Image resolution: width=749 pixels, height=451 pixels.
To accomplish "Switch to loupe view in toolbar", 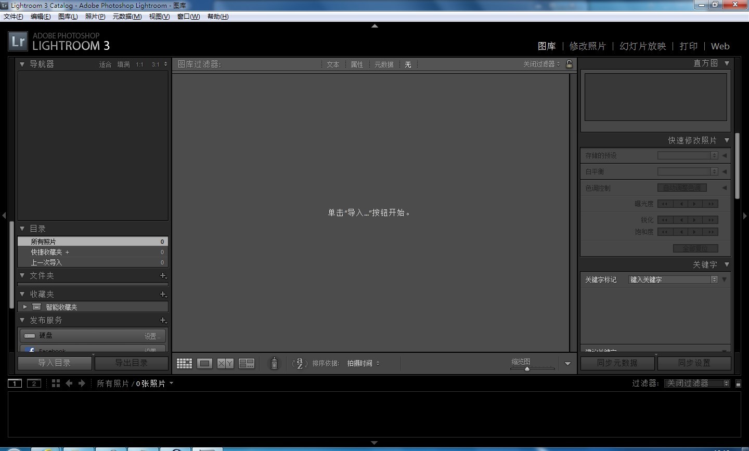I will point(204,364).
